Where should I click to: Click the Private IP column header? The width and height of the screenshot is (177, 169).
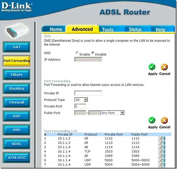[x=65, y=134]
